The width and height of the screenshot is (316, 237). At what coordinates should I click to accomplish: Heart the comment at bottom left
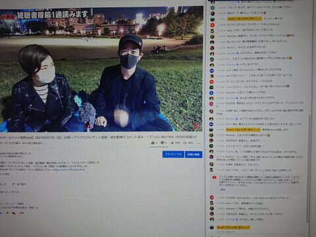point(14,213)
